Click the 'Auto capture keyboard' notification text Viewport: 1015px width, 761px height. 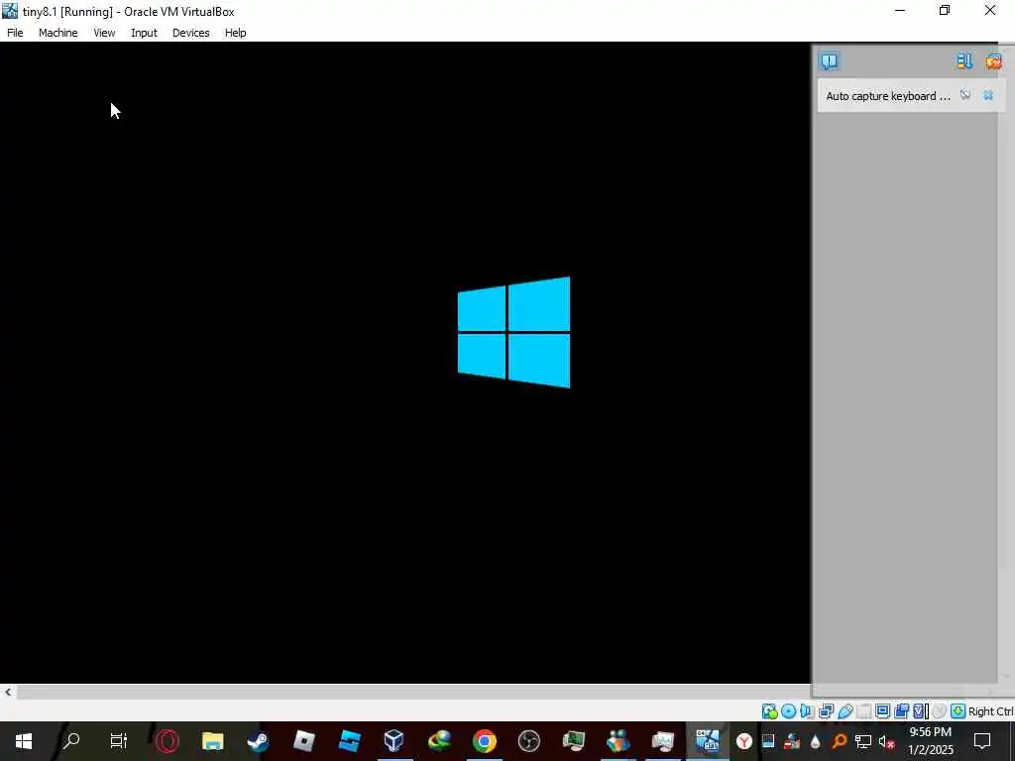coord(888,96)
